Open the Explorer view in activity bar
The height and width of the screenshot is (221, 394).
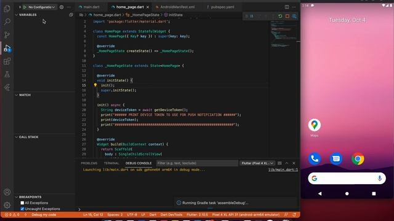7,9
